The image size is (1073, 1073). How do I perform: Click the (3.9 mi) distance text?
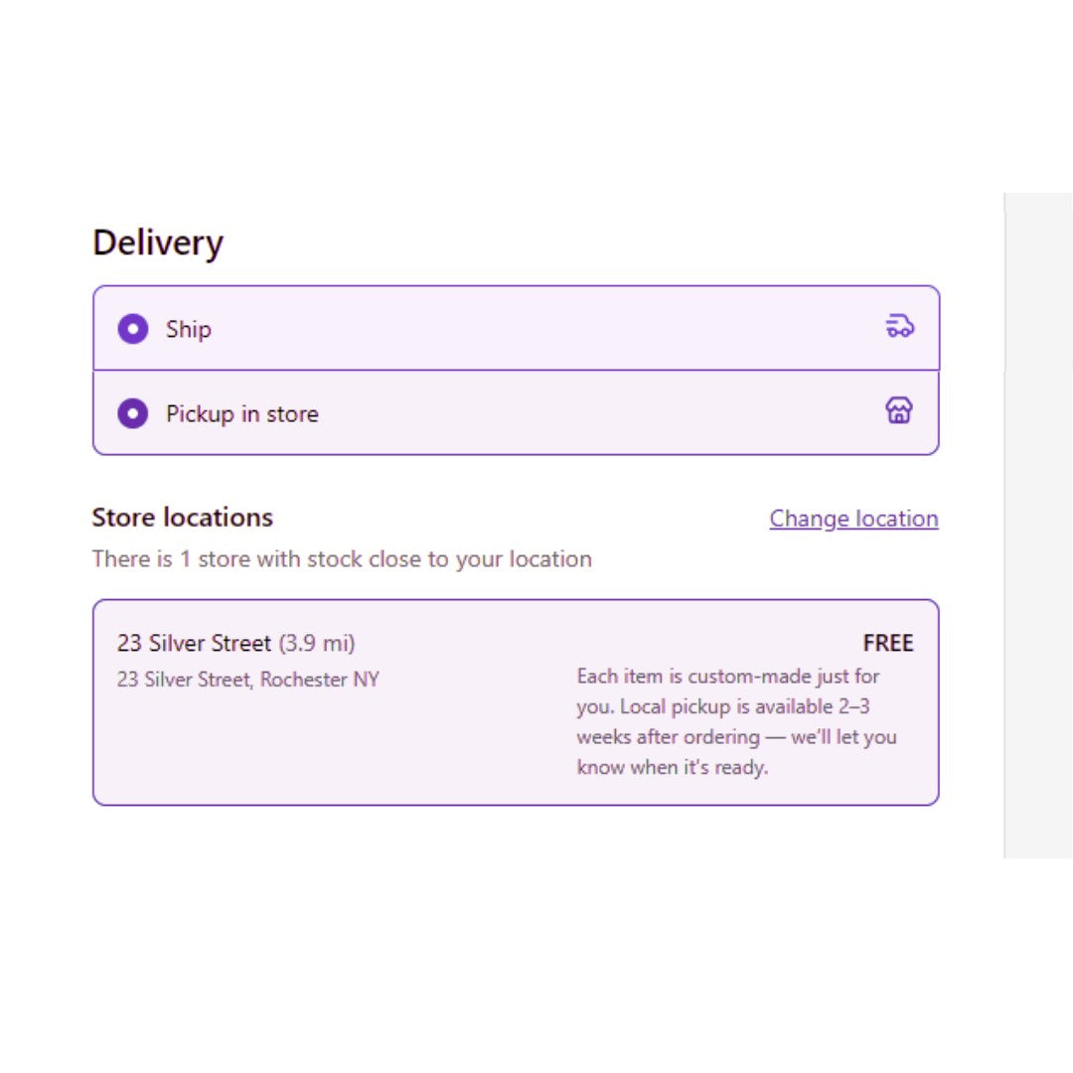pos(317,644)
